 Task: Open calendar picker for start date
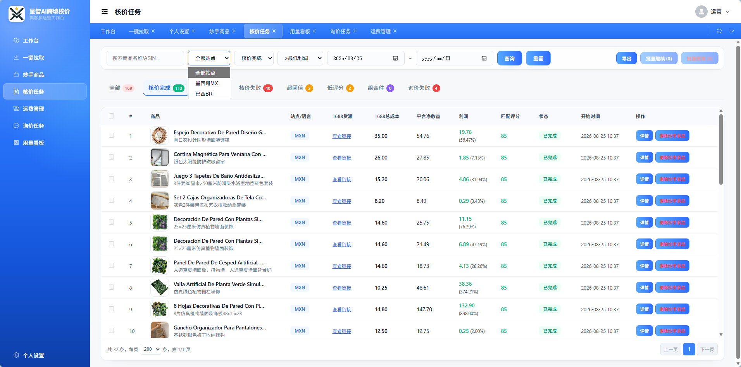[395, 58]
